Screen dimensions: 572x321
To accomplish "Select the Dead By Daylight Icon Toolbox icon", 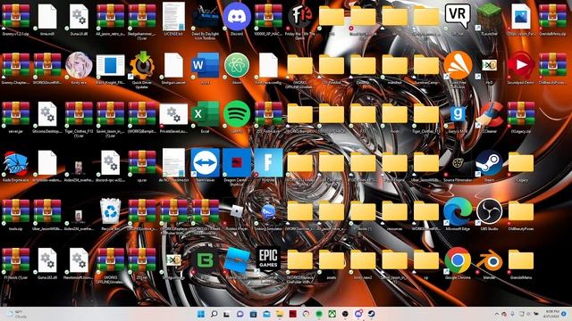I will [206, 17].
